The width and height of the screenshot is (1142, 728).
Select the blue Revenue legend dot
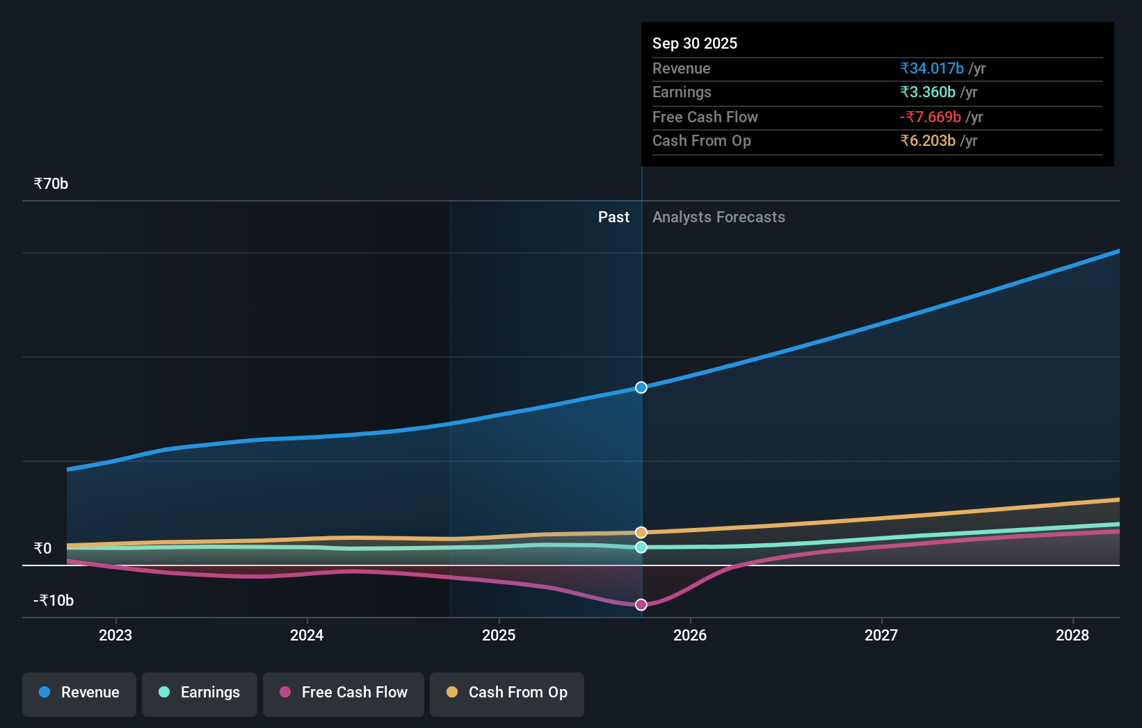click(x=45, y=692)
